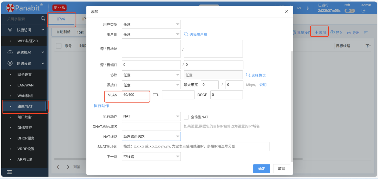This screenshot has width=378, height=179.
Task: Open the column sort/filter icon beside 导出
Action: click(x=365, y=32)
